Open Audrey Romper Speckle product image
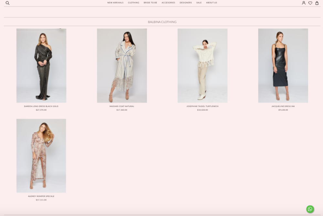 41,156
